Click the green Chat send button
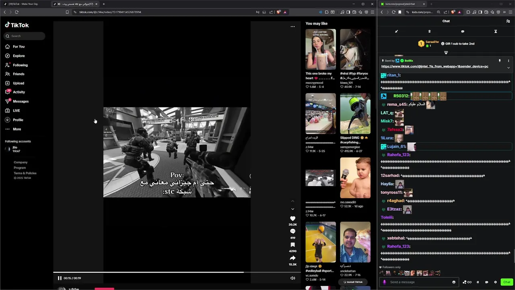Viewport: 515px width, 290px height. pos(507,282)
